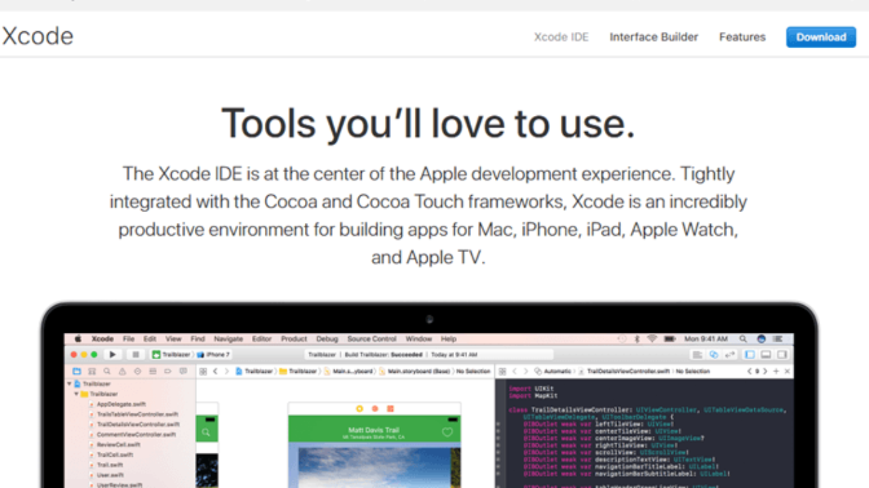Open the Source Control menu

point(372,339)
